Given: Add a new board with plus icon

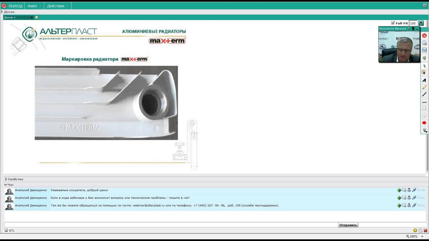Looking at the screenshot, I should coord(37,17).
